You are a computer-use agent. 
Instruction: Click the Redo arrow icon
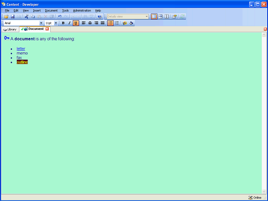66,17
